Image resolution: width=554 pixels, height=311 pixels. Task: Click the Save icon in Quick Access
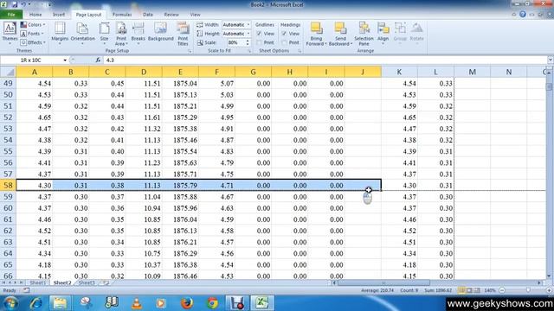click(x=15, y=4)
